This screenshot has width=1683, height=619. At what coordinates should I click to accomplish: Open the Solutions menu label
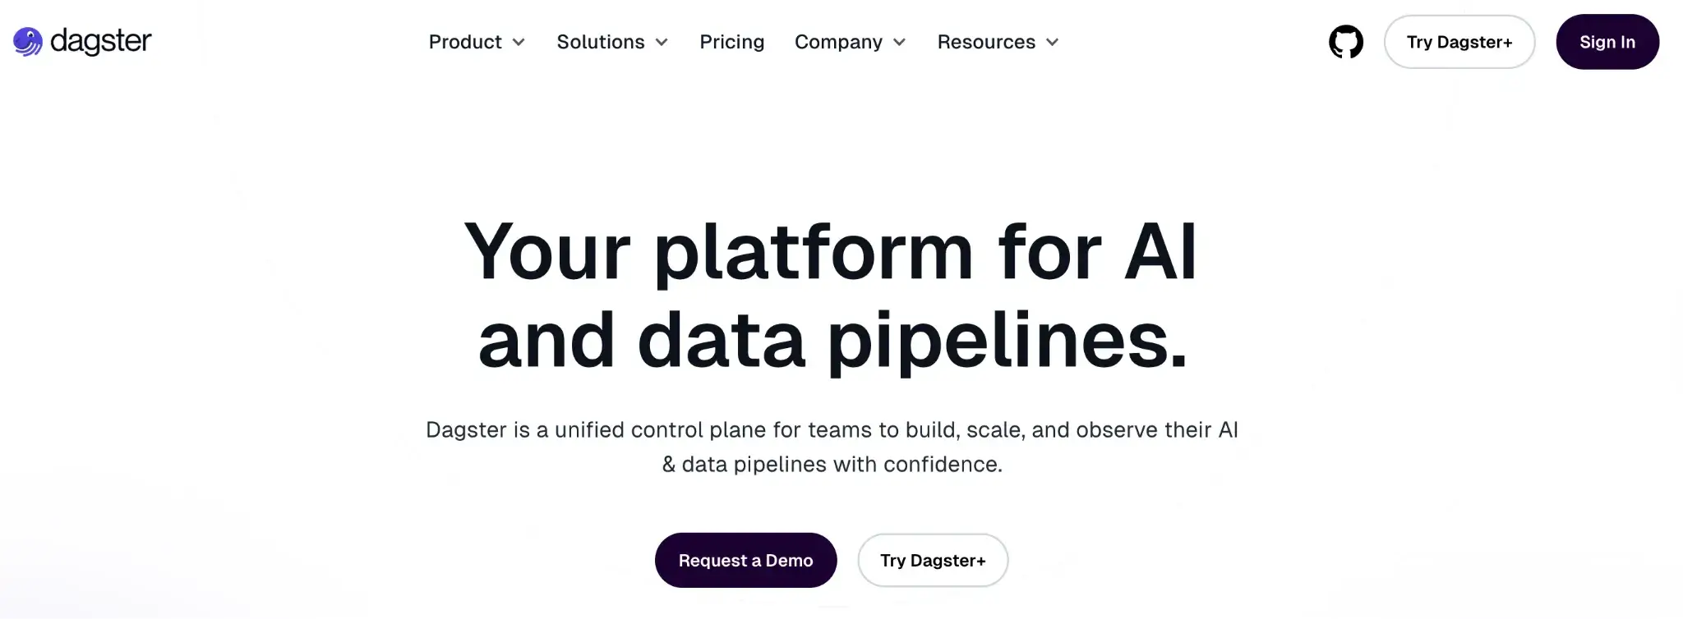coord(601,42)
